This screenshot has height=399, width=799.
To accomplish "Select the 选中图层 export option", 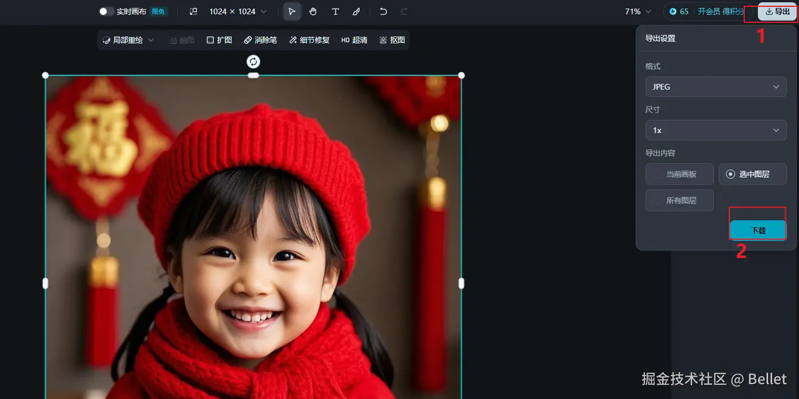I will pos(752,174).
